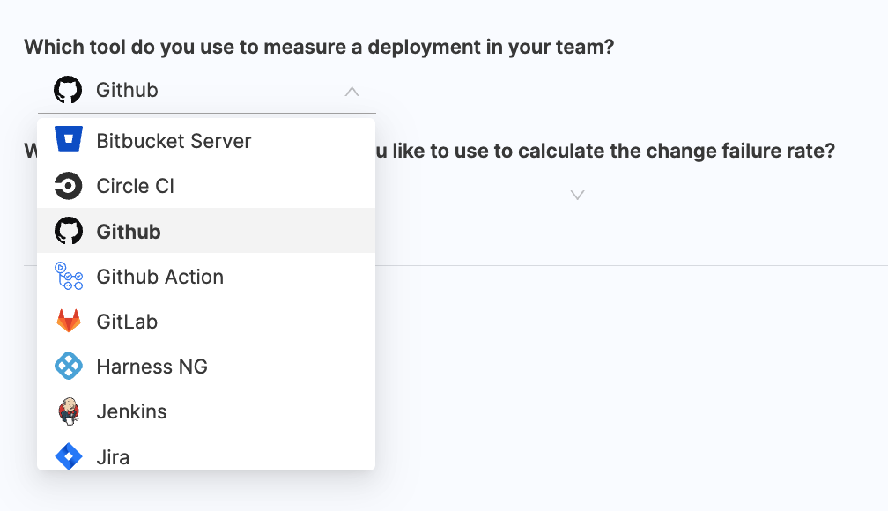Expand the change failure rate dropdown chevron
The image size is (888, 511).
[x=577, y=195]
